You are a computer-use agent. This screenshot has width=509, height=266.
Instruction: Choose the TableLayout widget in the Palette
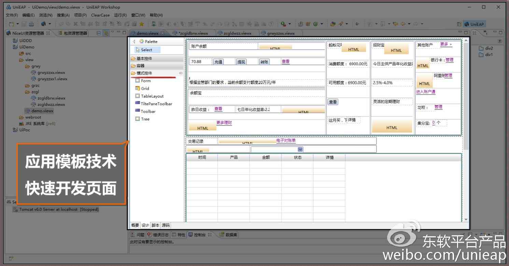coord(150,96)
